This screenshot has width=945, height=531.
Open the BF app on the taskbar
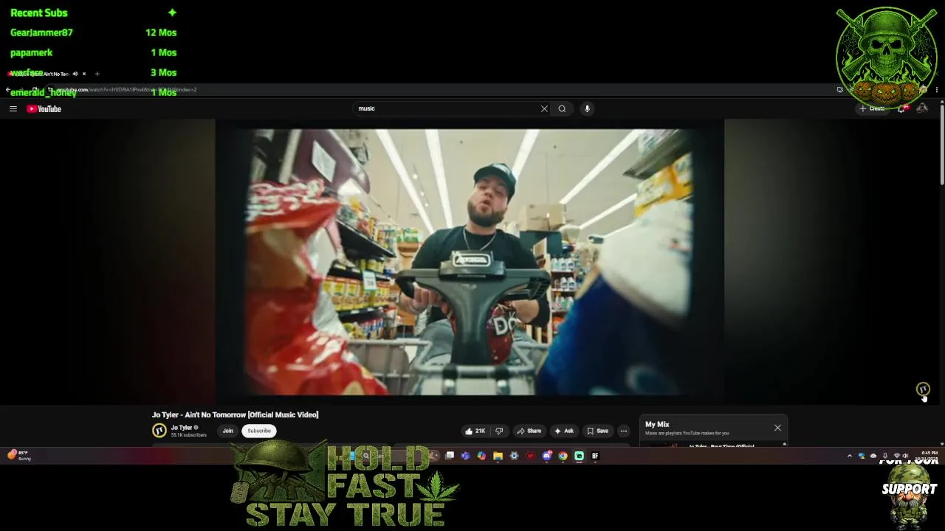595,456
